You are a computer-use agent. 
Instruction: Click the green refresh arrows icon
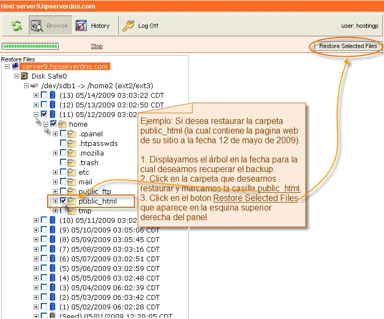pos(17,26)
